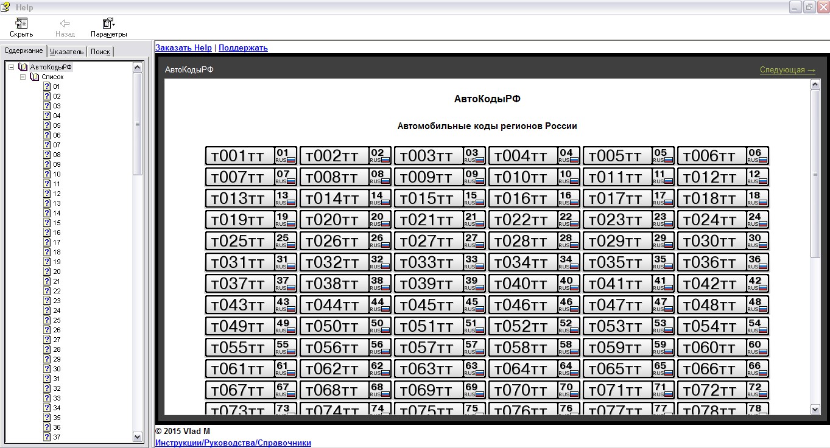This screenshot has height=448, width=830.
Task: Click license plate т058тт region 58
Action: pyautogui.click(x=534, y=348)
